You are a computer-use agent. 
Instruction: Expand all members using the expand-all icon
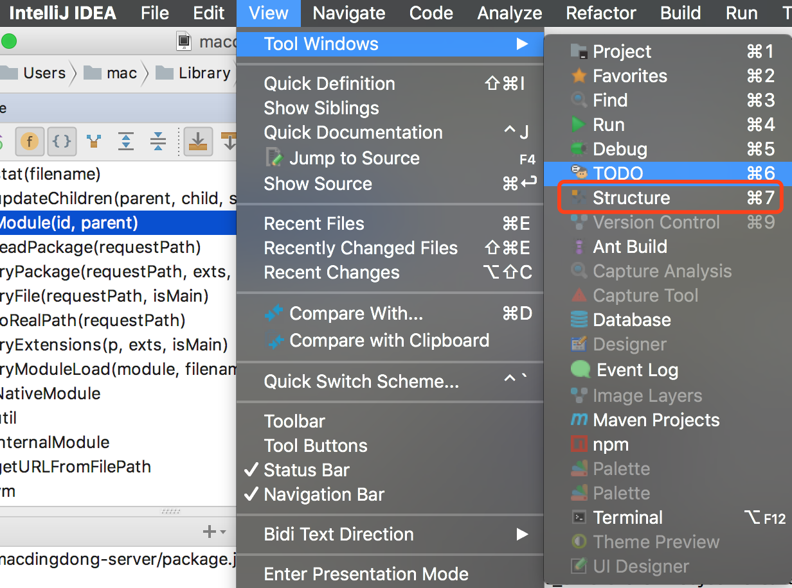point(126,141)
